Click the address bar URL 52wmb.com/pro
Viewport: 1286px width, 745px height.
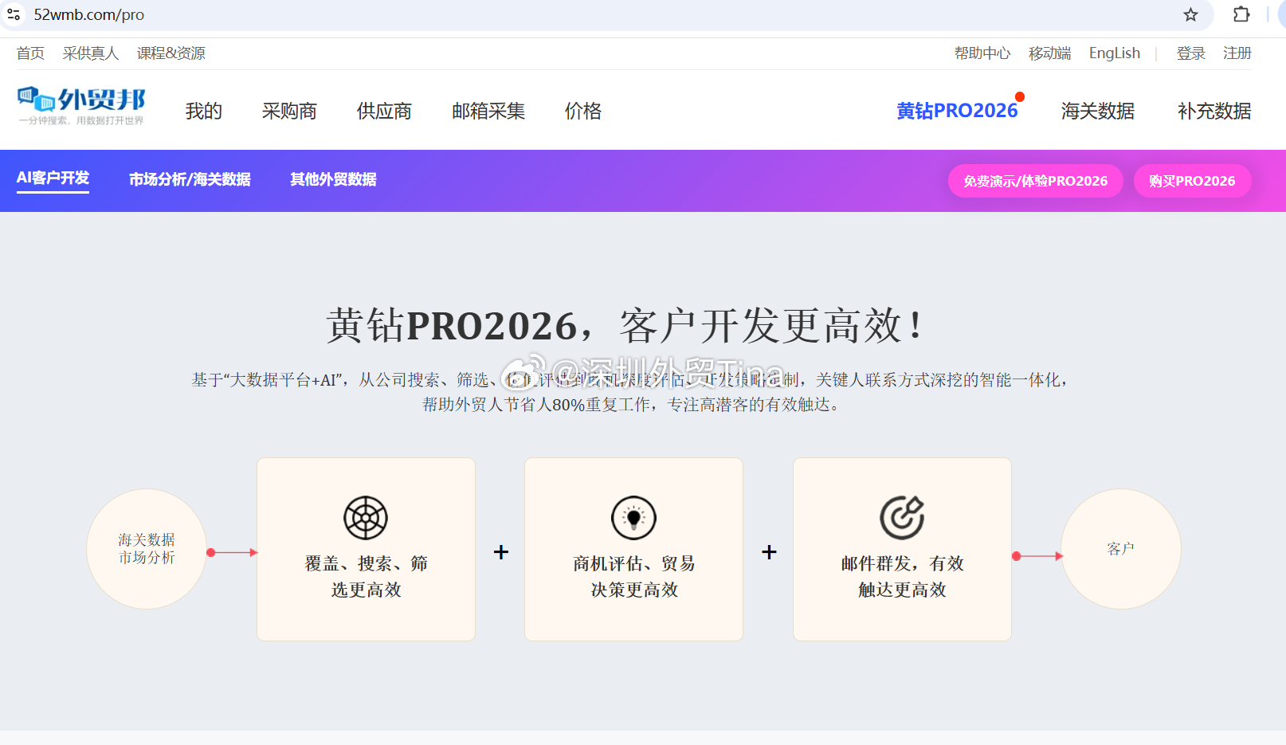coord(89,14)
